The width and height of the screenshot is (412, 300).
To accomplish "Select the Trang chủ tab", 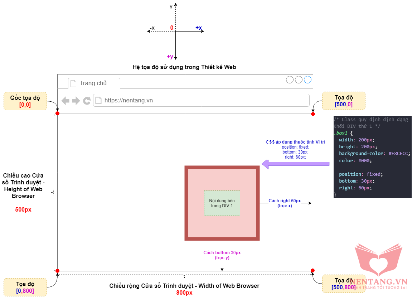I will pos(94,83).
